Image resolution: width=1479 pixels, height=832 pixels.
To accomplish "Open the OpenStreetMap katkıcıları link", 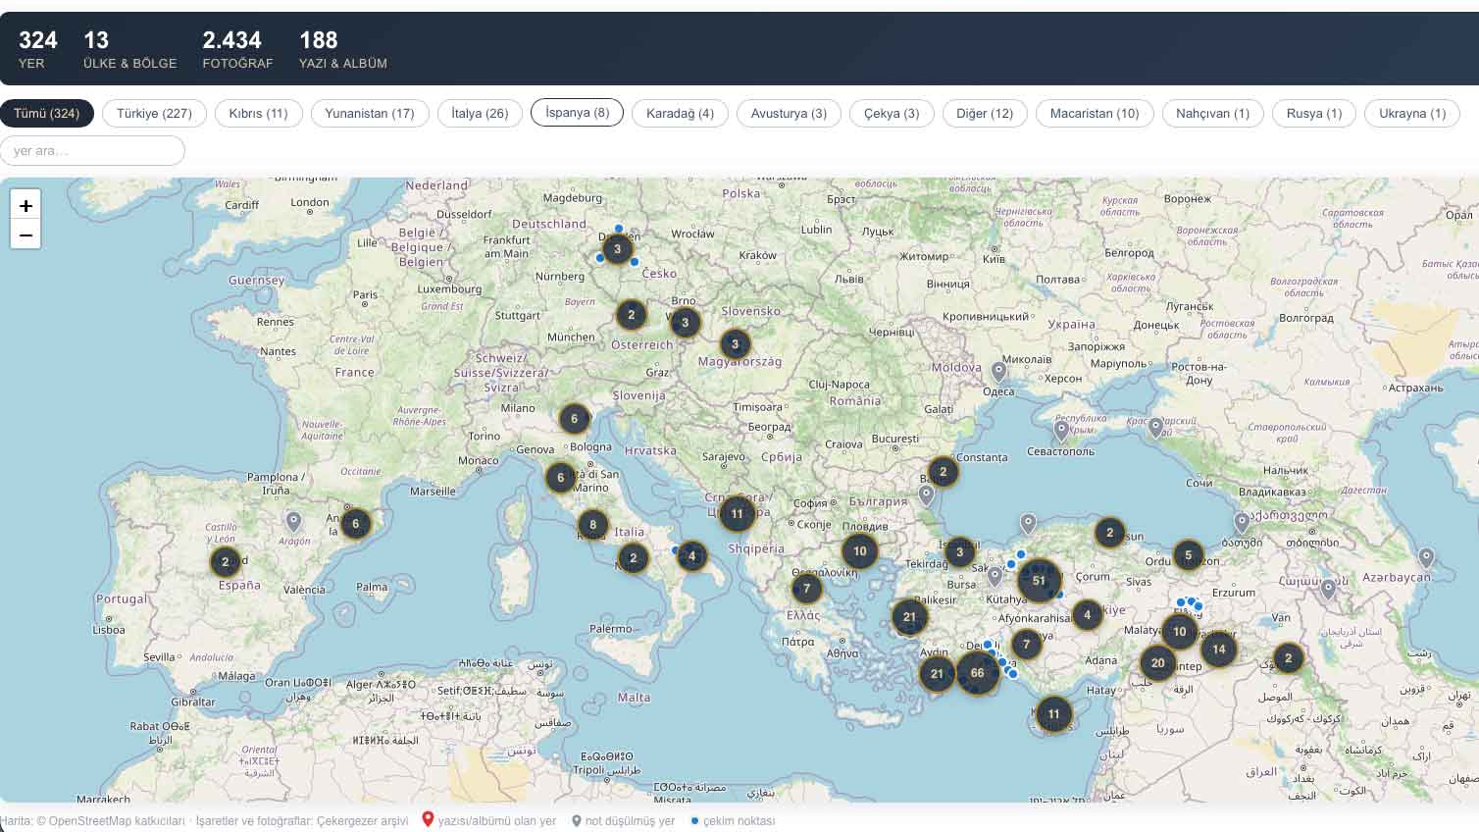I will click(117, 821).
